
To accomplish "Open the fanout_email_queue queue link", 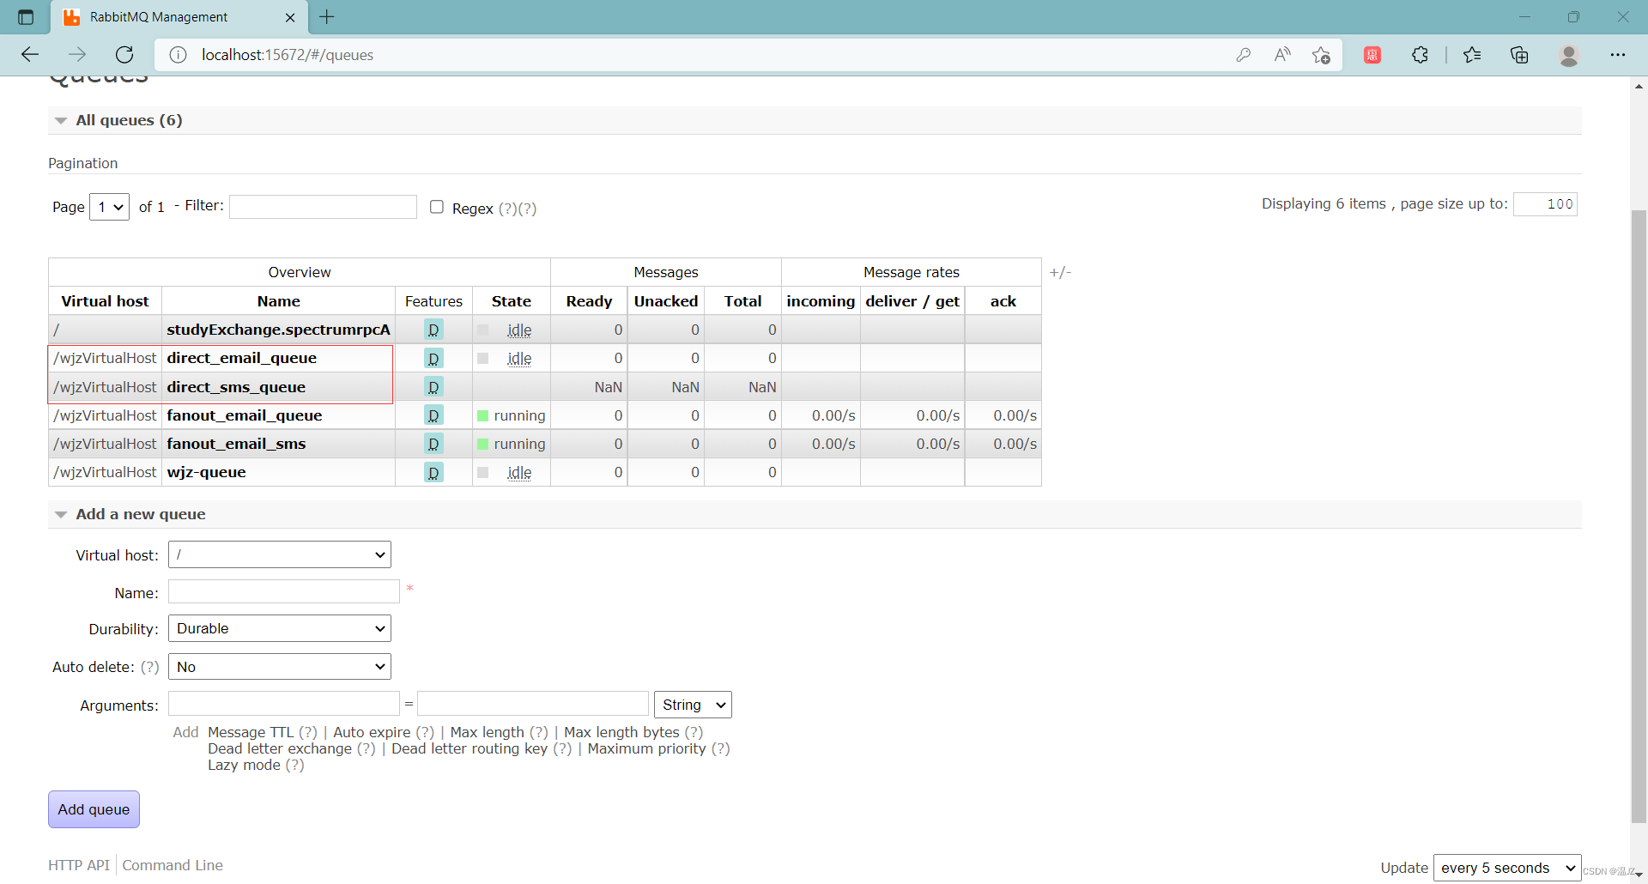I will point(245,415).
